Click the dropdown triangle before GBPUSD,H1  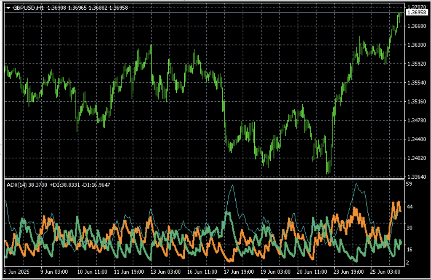click(x=8, y=8)
